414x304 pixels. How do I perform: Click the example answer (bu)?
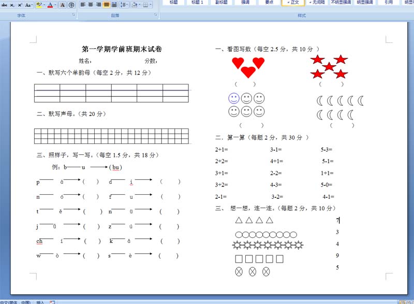(x=115, y=167)
